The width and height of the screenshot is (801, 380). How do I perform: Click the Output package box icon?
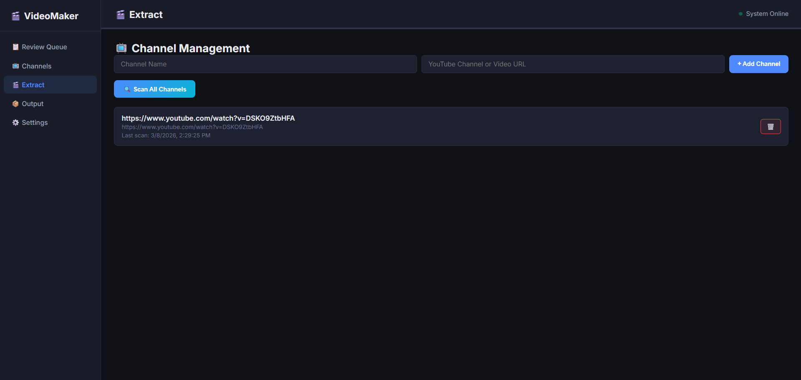15,104
